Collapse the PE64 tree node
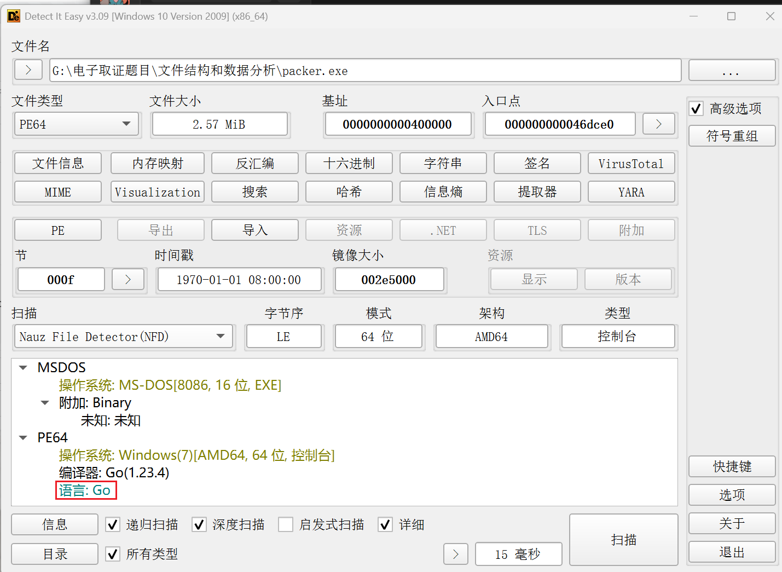 point(23,438)
